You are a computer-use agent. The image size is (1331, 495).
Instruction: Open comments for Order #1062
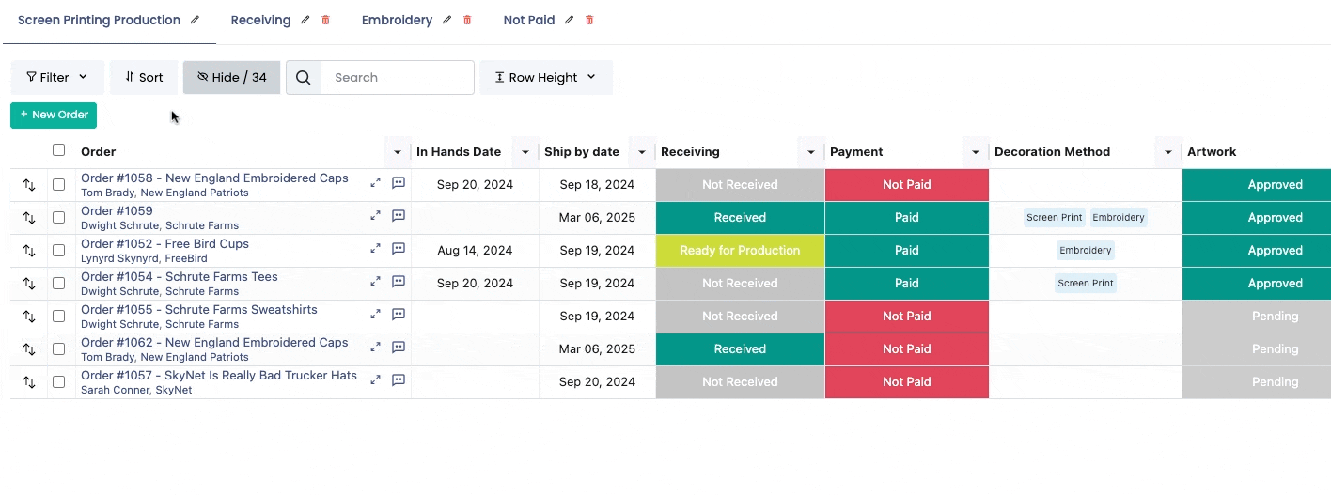click(x=399, y=348)
